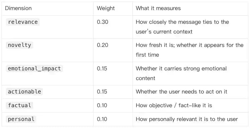Click the Weight column header
This screenshot has height=128, width=250.
click(106, 8)
